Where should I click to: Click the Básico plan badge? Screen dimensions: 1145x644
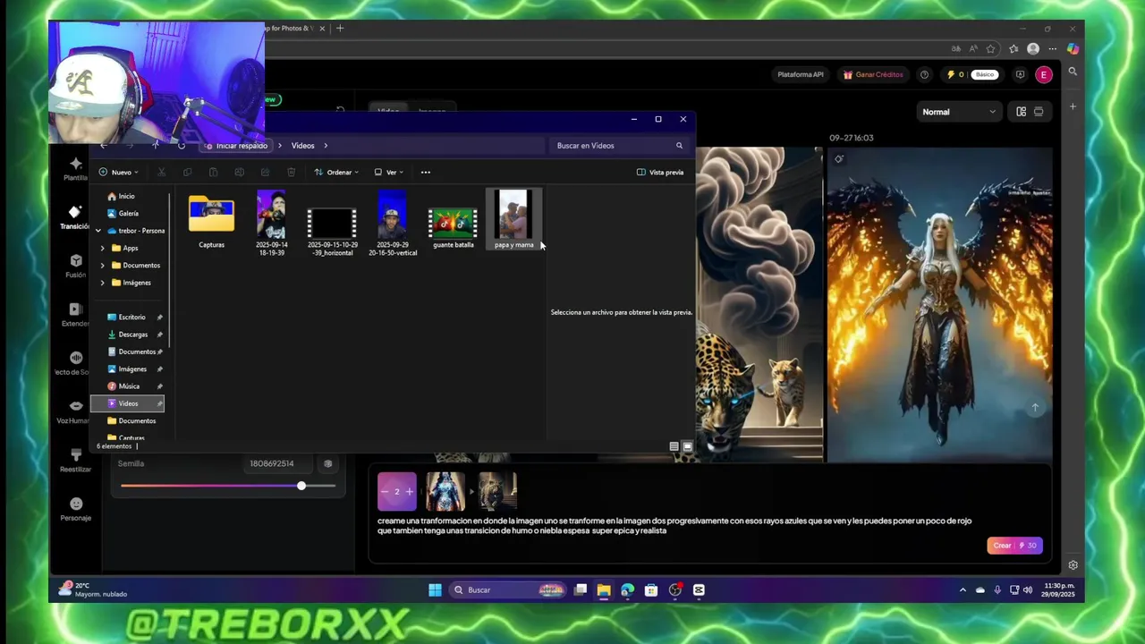[985, 74]
